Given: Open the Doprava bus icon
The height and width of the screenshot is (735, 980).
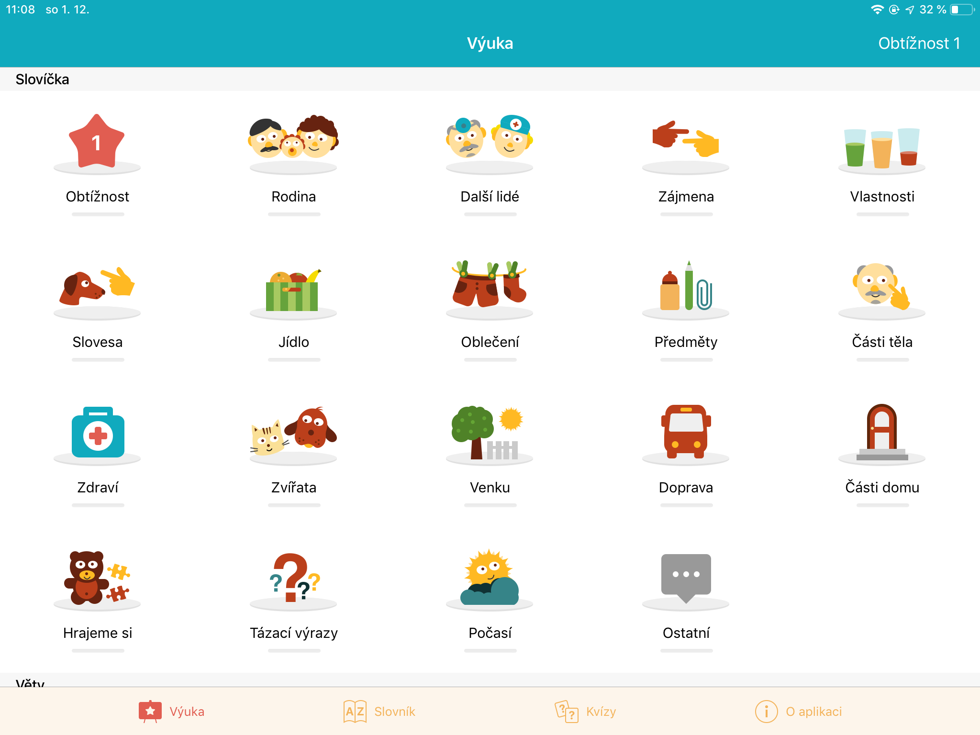Looking at the screenshot, I should point(686,431).
